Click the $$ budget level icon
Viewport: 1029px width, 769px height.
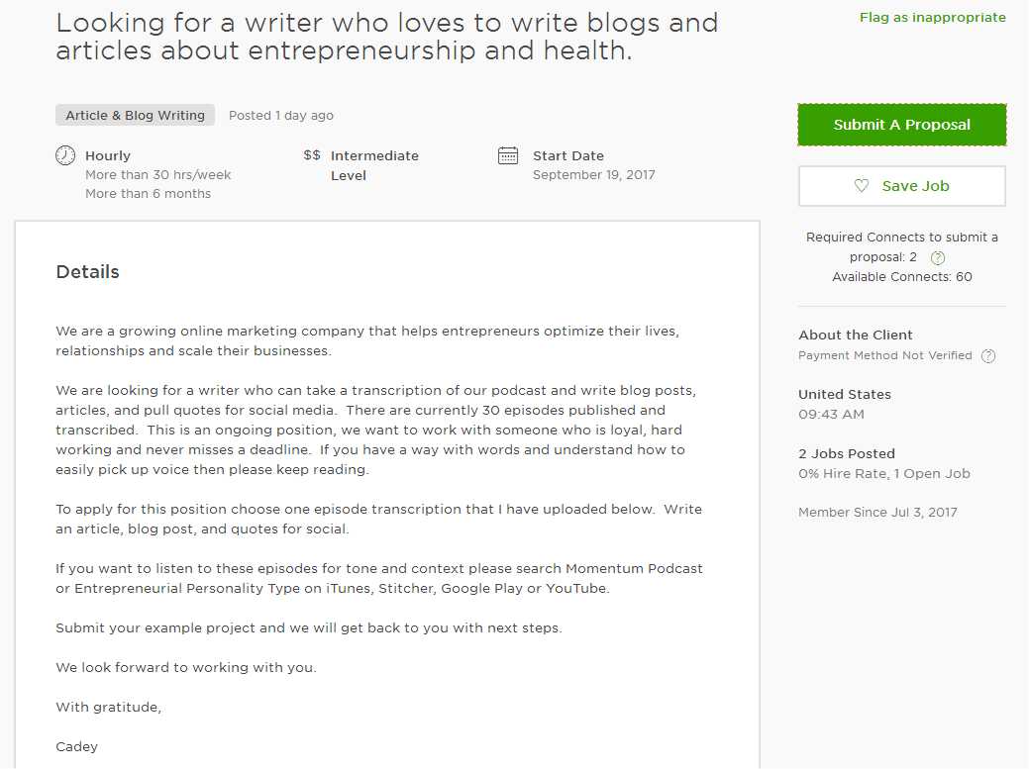coord(312,155)
